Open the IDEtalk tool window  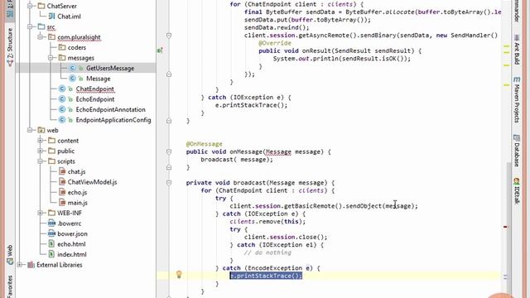(x=517, y=191)
